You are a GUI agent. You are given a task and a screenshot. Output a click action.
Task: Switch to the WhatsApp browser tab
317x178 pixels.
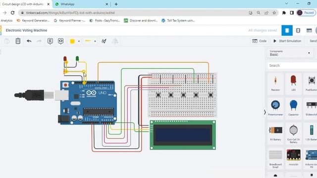point(81,4)
